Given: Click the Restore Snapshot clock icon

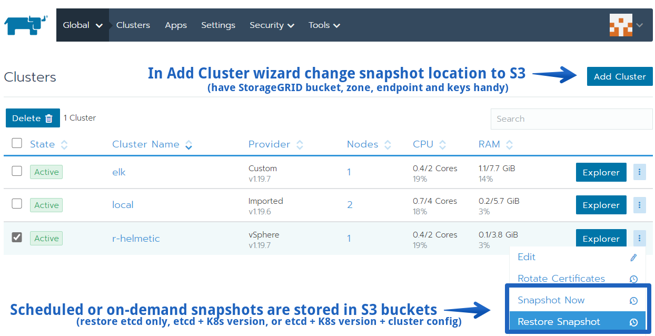Looking at the screenshot, I should coord(634,322).
